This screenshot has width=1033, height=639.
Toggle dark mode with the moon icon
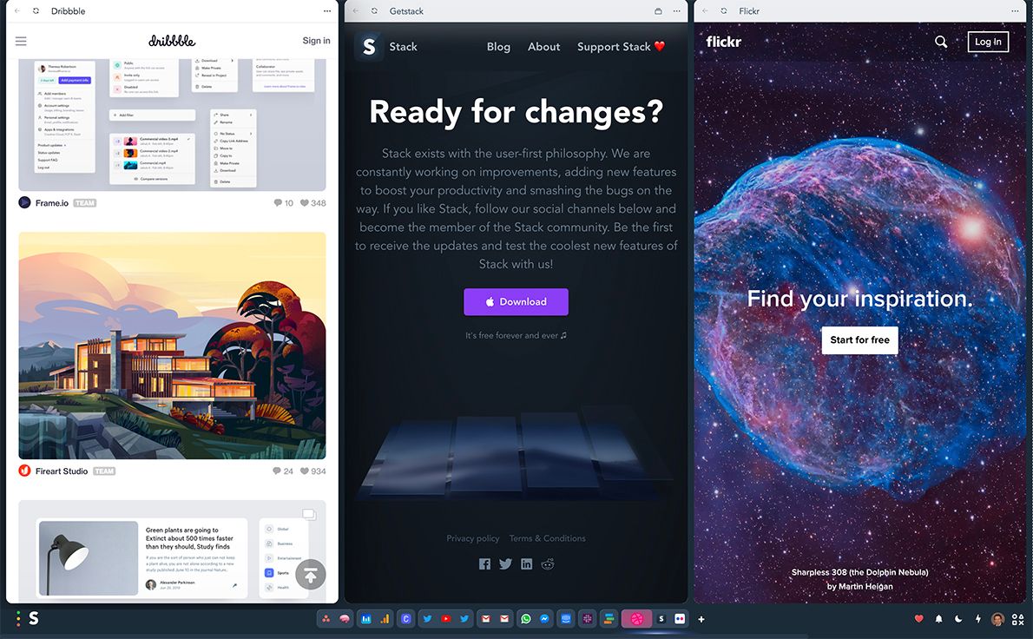[957, 618]
